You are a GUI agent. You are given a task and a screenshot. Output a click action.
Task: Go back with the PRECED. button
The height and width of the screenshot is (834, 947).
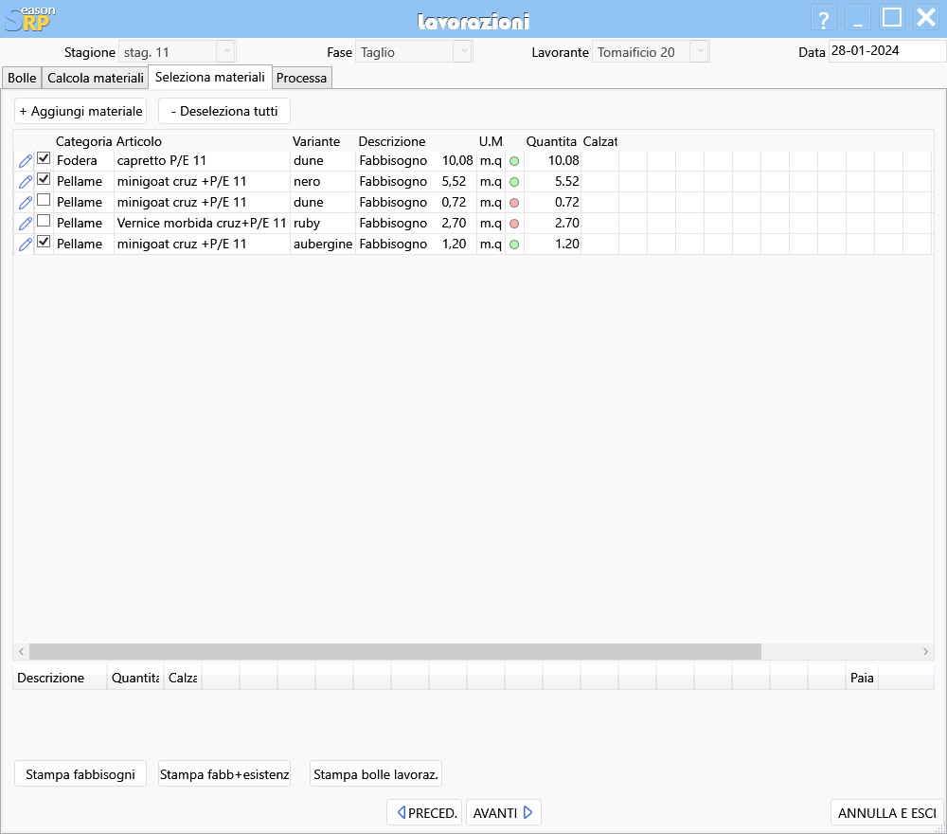pyautogui.click(x=424, y=813)
